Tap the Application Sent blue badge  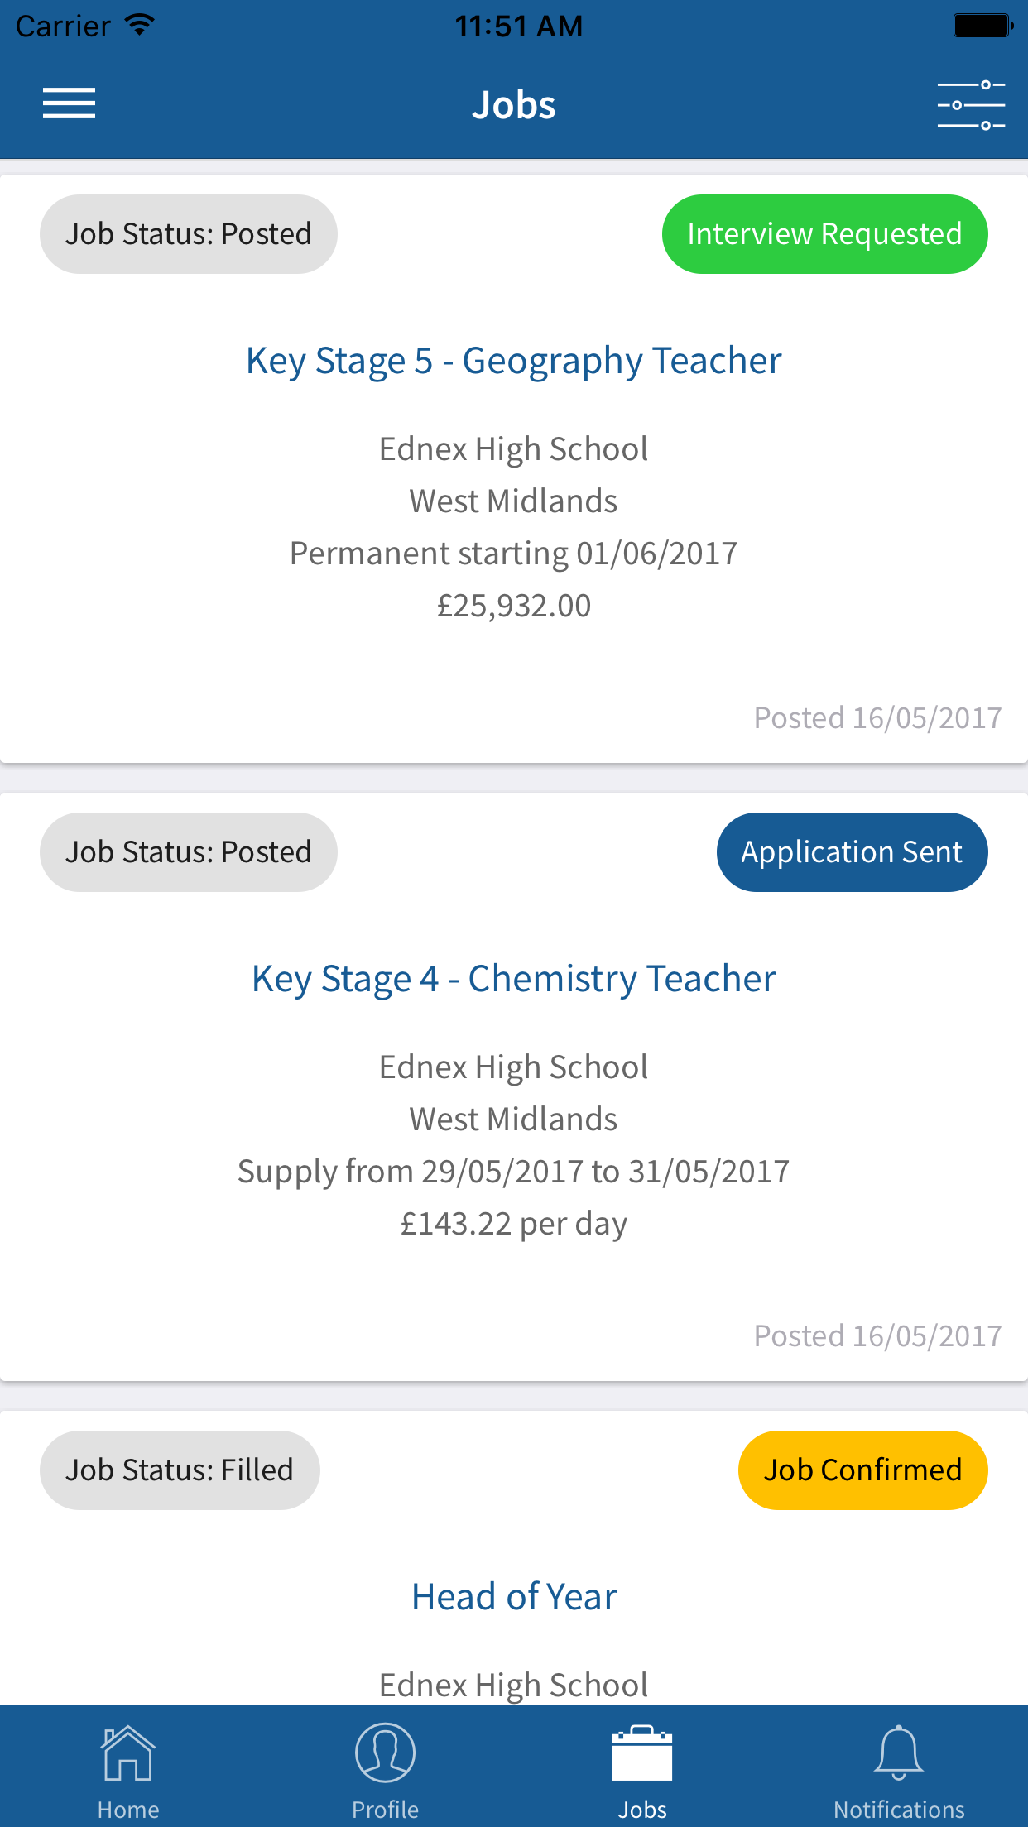pyautogui.click(x=852, y=852)
